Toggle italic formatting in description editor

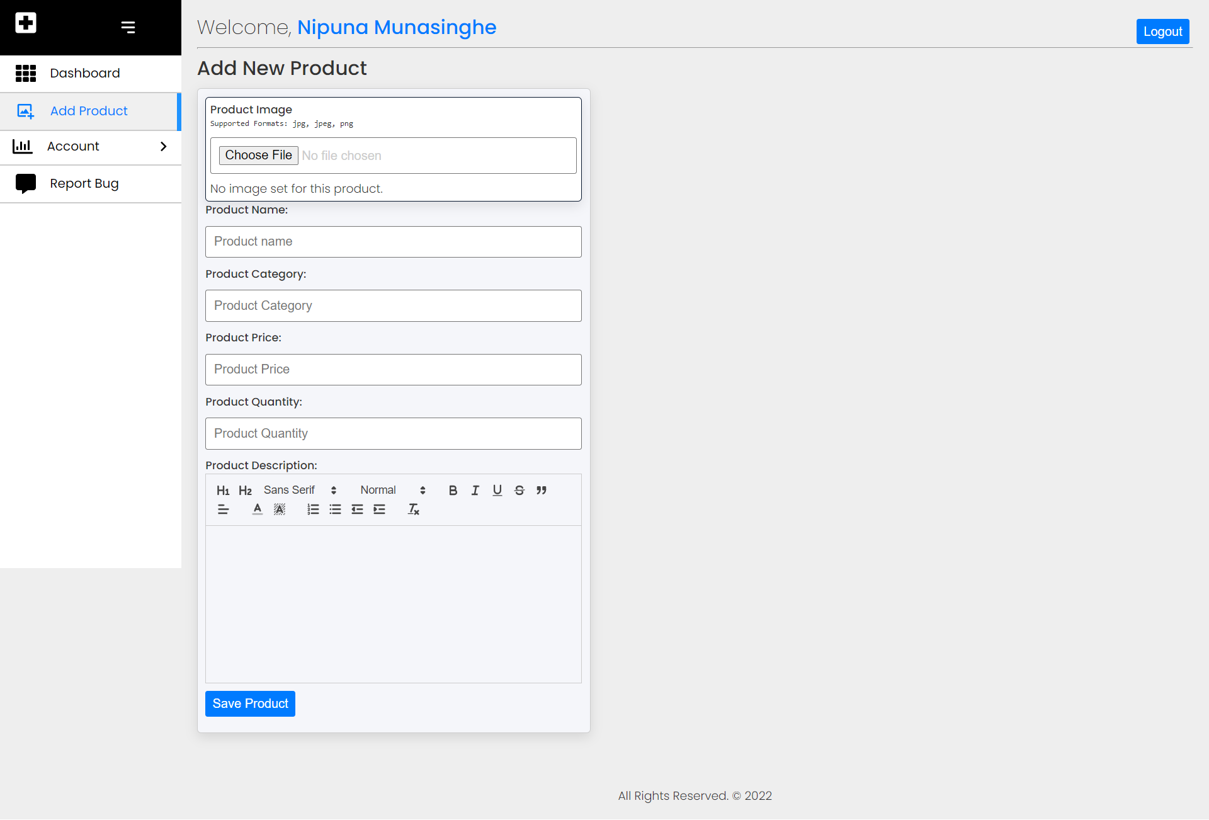475,491
